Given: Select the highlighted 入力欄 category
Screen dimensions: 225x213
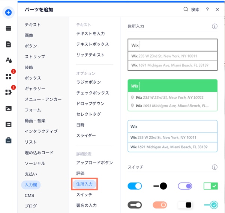Looking at the screenshot, I should [31, 185].
